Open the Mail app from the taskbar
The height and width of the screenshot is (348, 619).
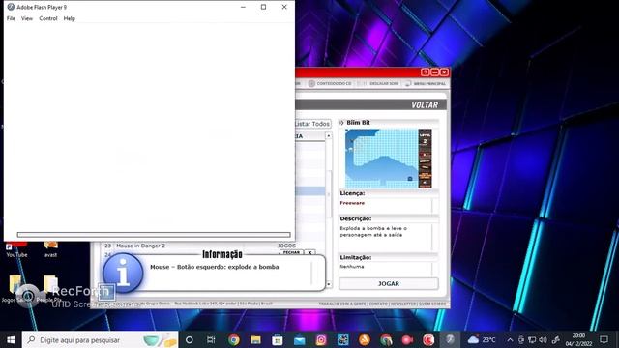tap(299, 339)
